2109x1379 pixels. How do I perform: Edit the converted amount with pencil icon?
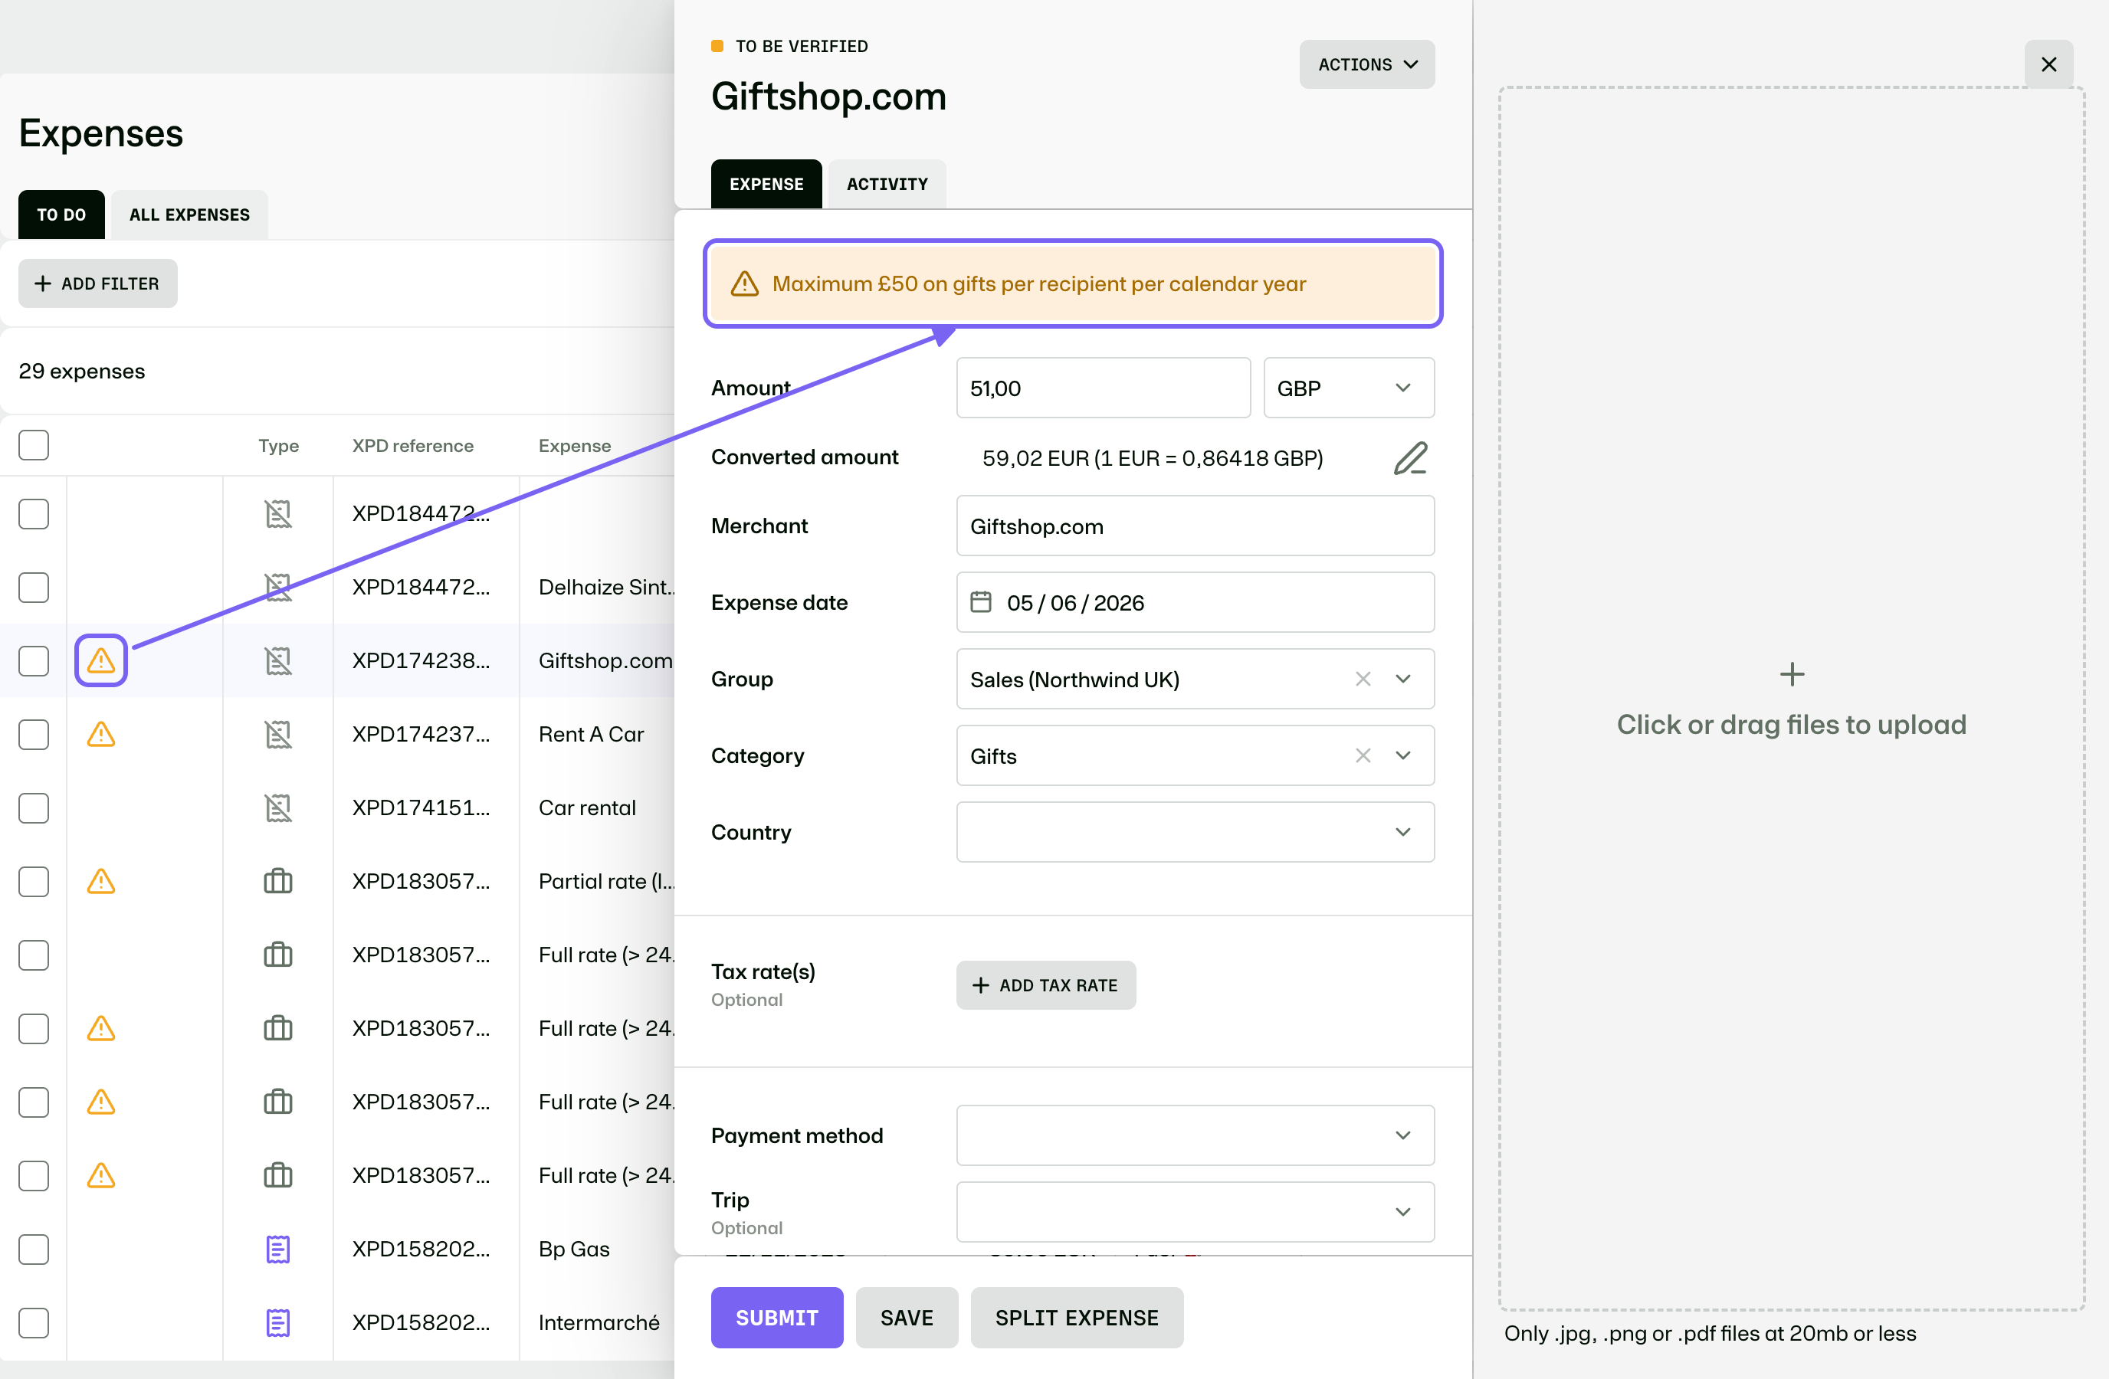coord(1410,458)
